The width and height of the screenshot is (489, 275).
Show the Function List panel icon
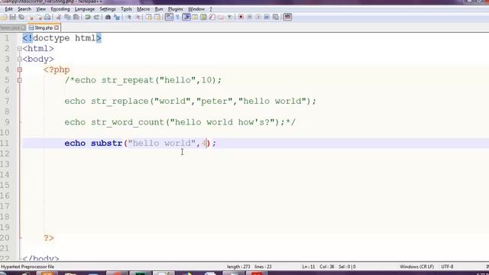click(x=212, y=17)
